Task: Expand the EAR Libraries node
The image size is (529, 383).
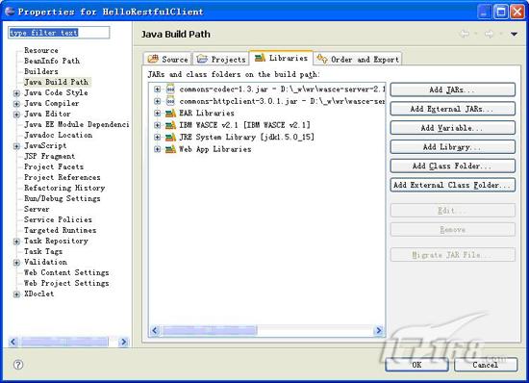Action: [x=157, y=113]
